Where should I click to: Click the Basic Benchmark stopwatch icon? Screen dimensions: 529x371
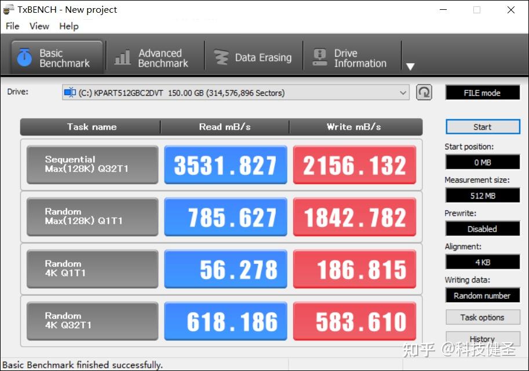24,57
